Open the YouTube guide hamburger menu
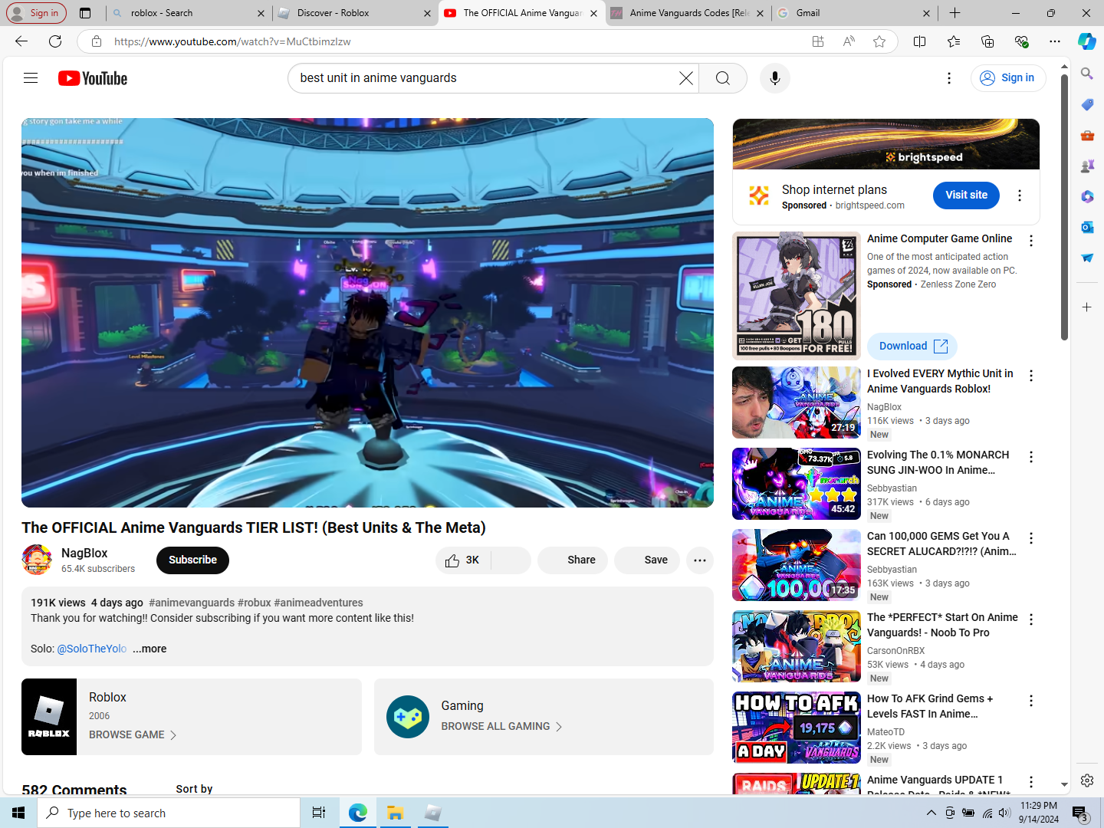This screenshot has width=1104, height=828. (31, 78)
